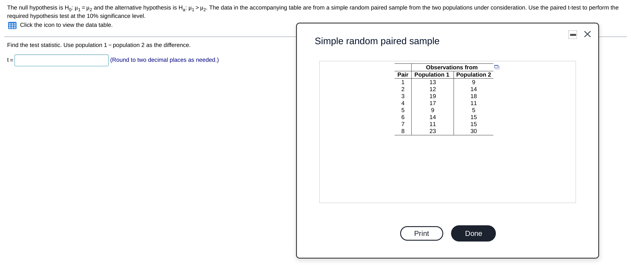
Task: Click pair 8 value 23 in Population 1
Action: [432, 131]
